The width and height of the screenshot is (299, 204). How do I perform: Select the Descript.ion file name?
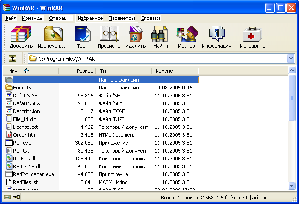27,111
